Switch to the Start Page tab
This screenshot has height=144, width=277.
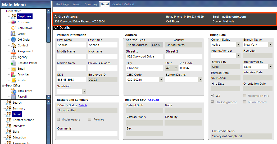click(62, 4)
